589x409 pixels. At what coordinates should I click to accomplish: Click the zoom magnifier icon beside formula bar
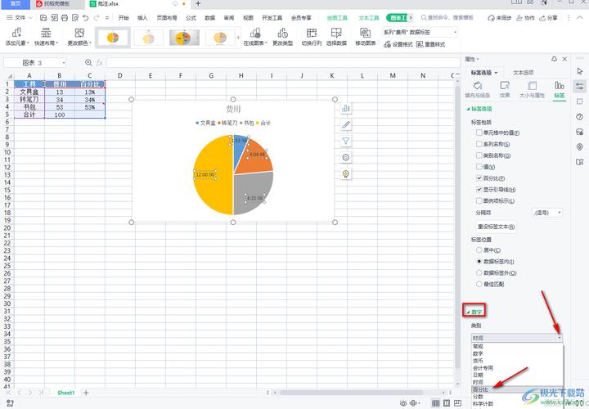point(88,63)
